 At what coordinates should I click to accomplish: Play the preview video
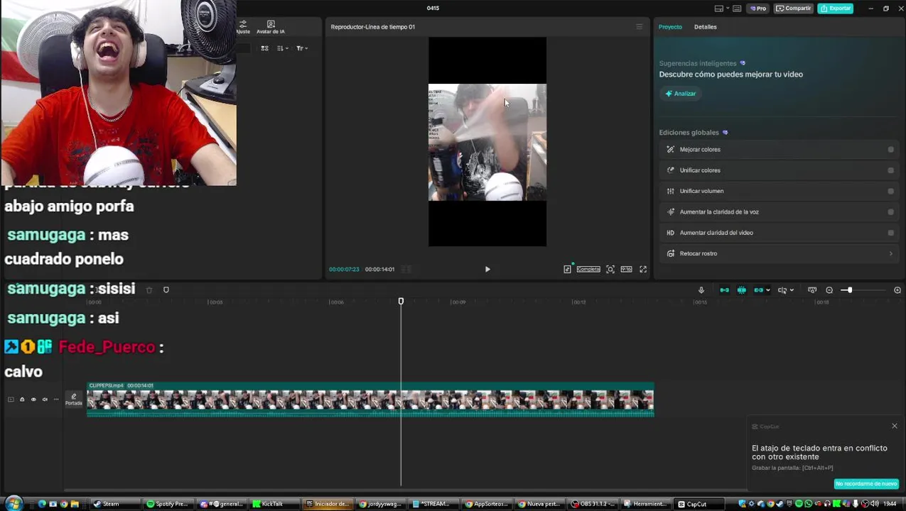click(x=487, y=269)
